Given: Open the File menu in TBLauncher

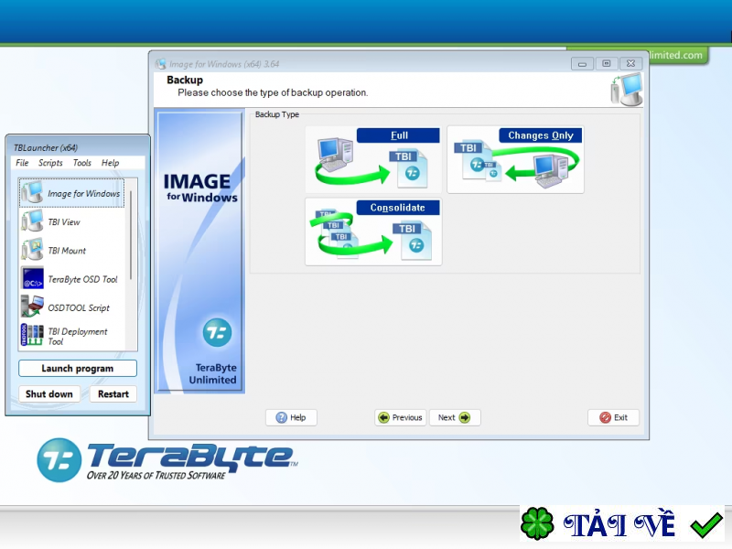Looking at the screenshot, I should coord(20,163).
